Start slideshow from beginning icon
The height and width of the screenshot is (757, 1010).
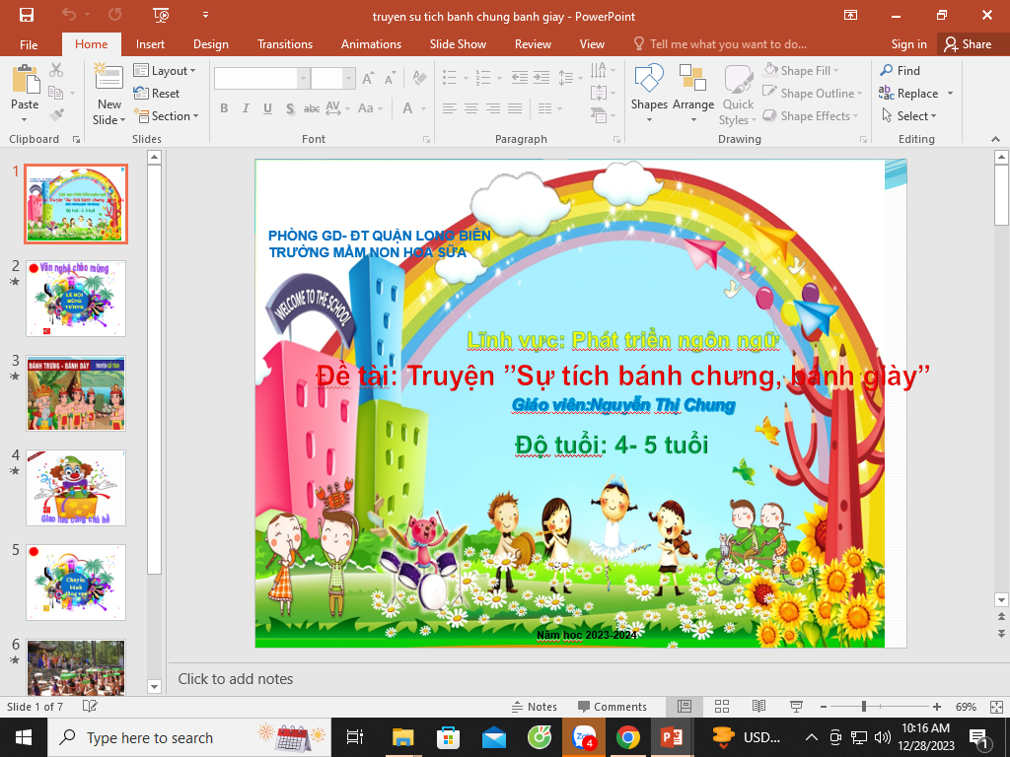point(161,15)
